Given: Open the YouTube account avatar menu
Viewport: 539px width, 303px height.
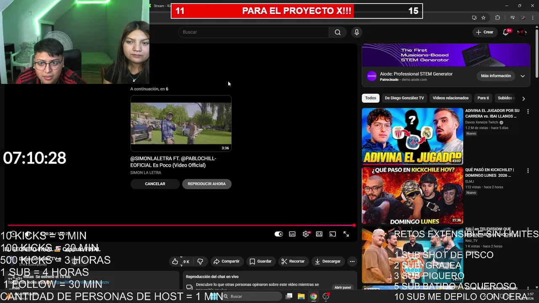Looking at the screenshot, I should coord(522,32).
